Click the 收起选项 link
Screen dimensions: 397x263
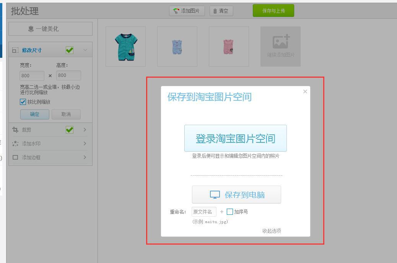coord(272,231)
